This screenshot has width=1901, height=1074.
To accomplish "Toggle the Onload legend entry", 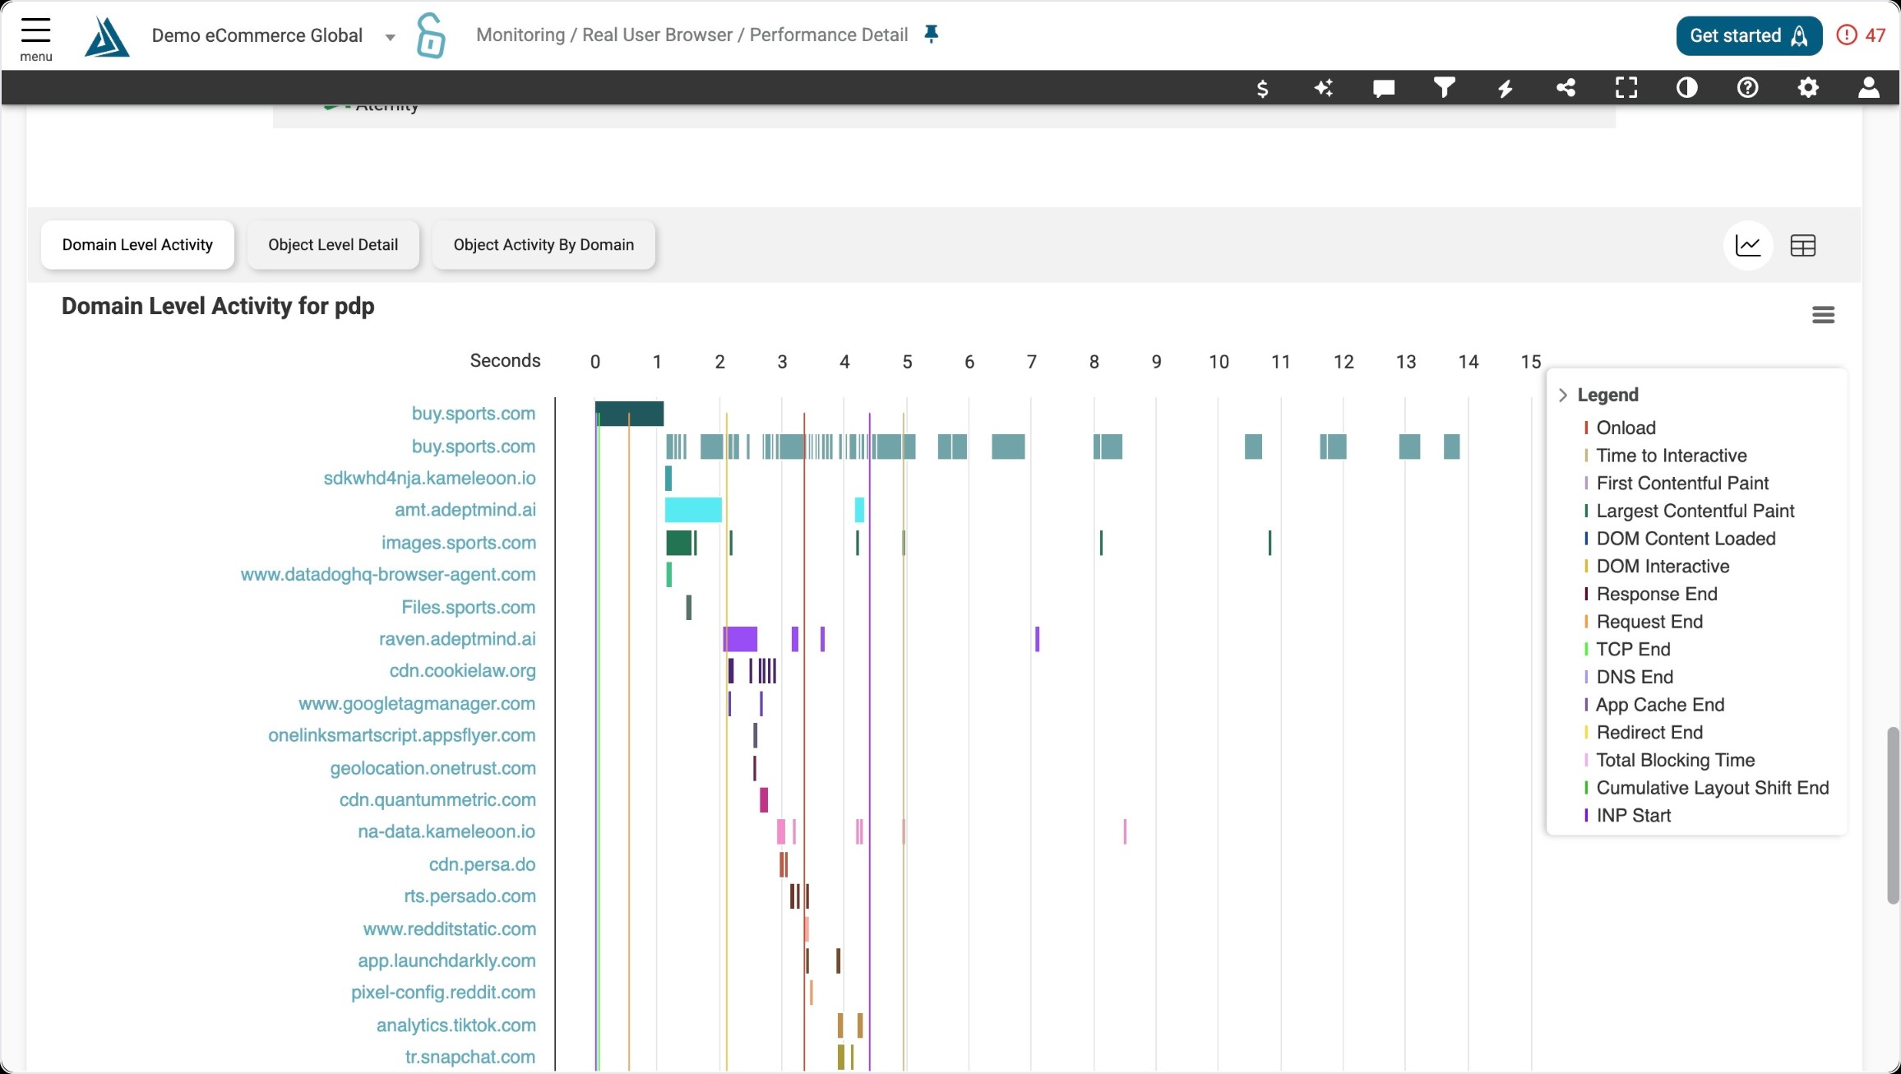I will click(1620, 428).
